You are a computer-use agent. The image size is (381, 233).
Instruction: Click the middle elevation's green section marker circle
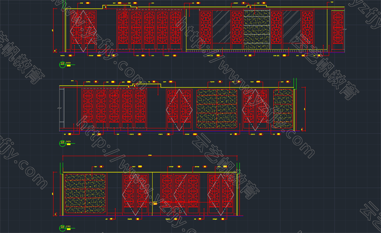(x=62, y=143)
